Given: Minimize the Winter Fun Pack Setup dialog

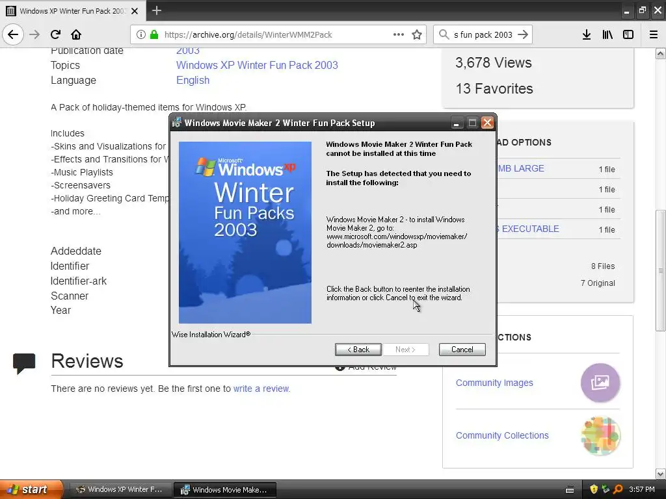Looking at the screenshot, I should pyautogui.click(x=456, y=123).
